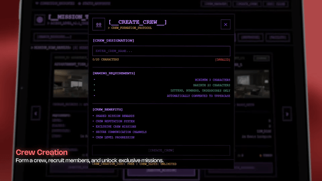Screen dimensions: 322x181
Task: Click the MAXIMUM 20 CHARACTERS requirement
Action: click(211, 85)
